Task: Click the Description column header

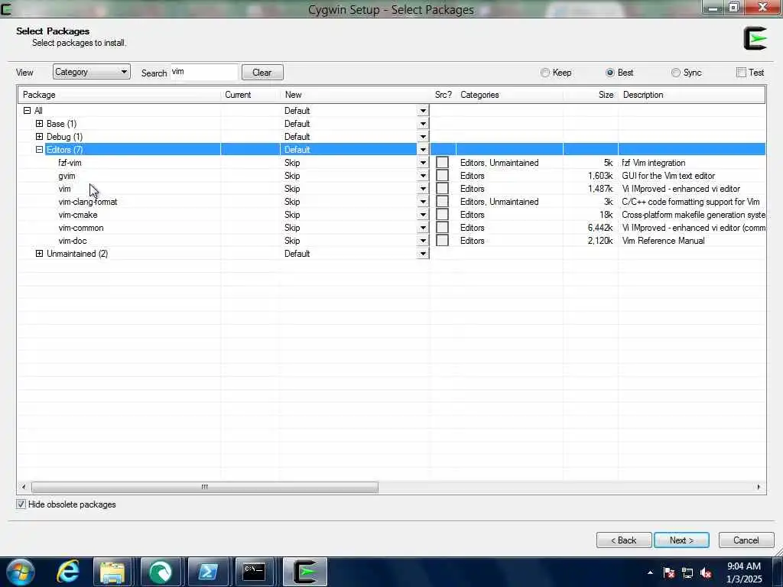Action: pyautogui.click(x=691, y=95)
